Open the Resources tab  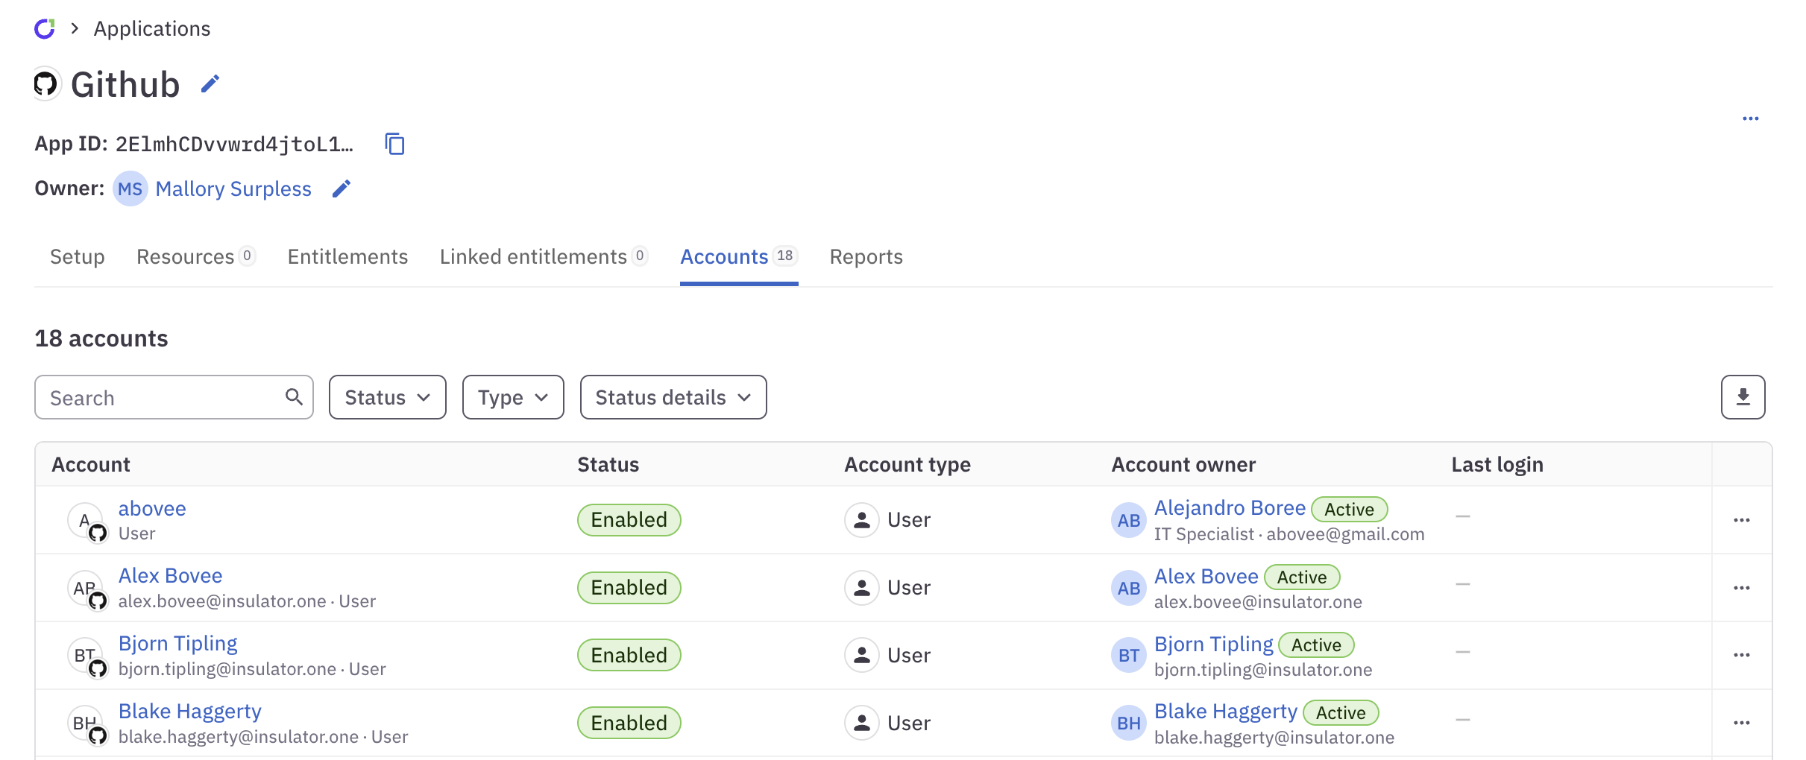pos(196,256)
